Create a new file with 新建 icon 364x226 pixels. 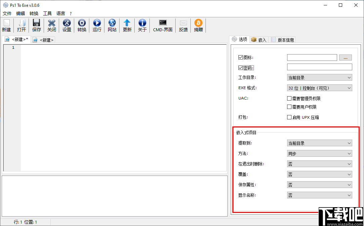tap(6, 25)
